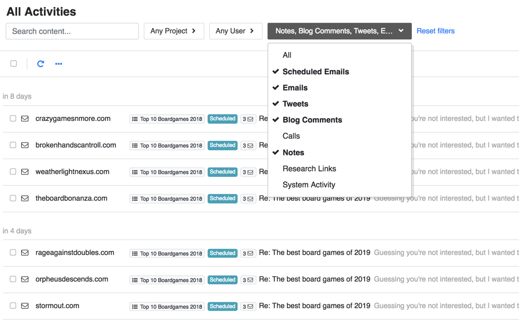
Task: Open the three-dot more actions menu
Action: coord(59,64)
